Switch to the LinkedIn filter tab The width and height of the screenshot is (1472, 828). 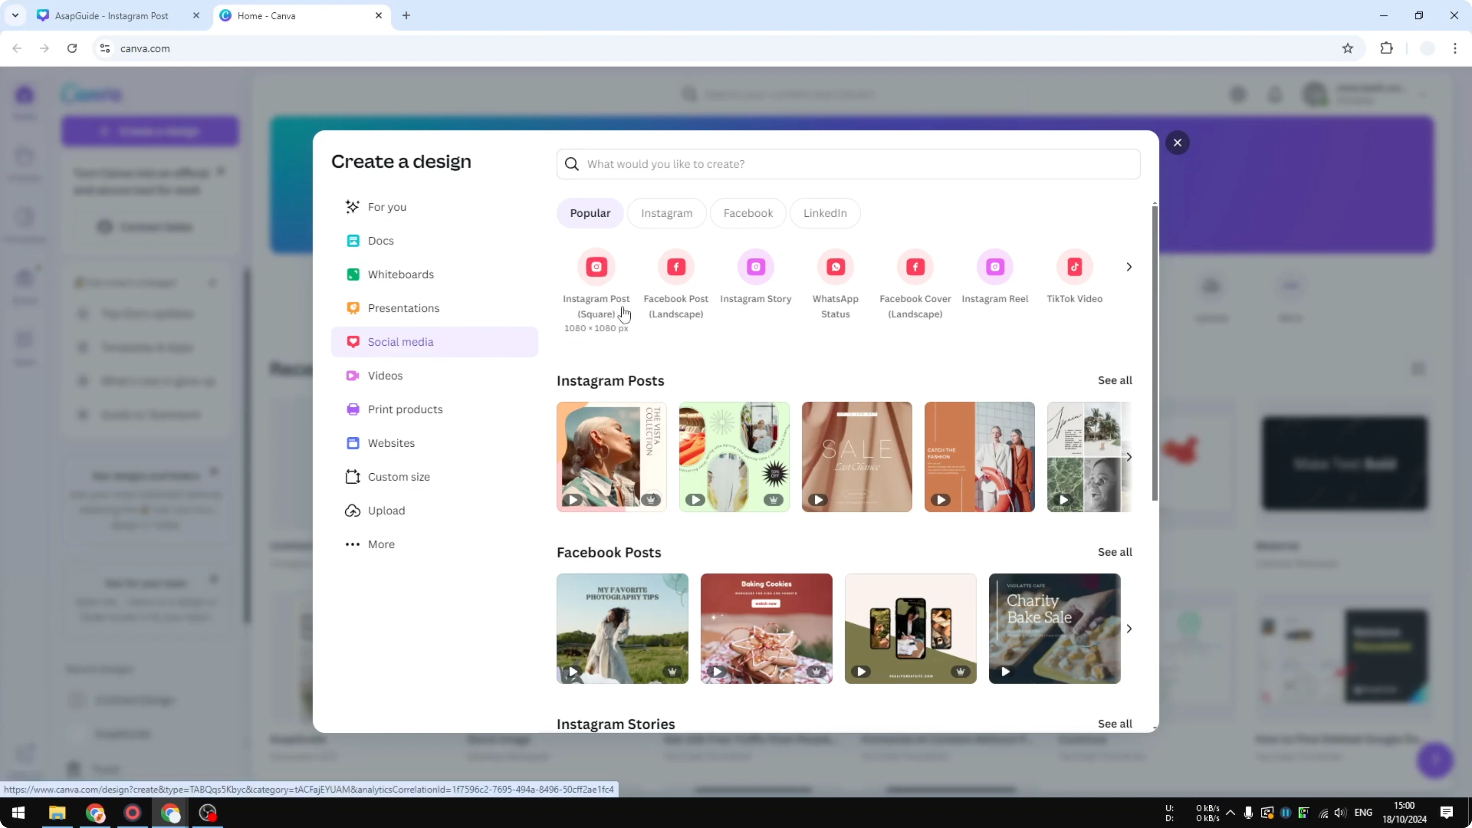[x=824, y=213]
